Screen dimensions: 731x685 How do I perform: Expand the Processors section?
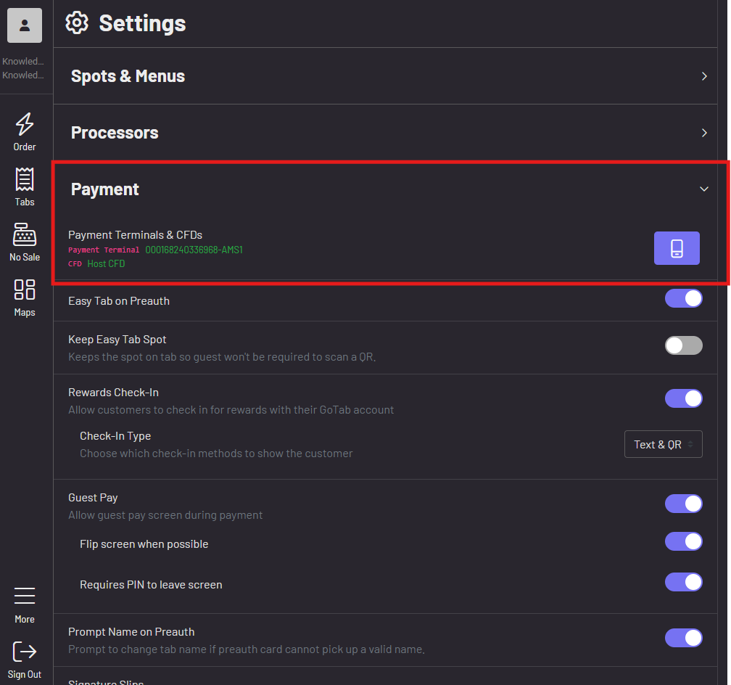click(x=703, y=133)
